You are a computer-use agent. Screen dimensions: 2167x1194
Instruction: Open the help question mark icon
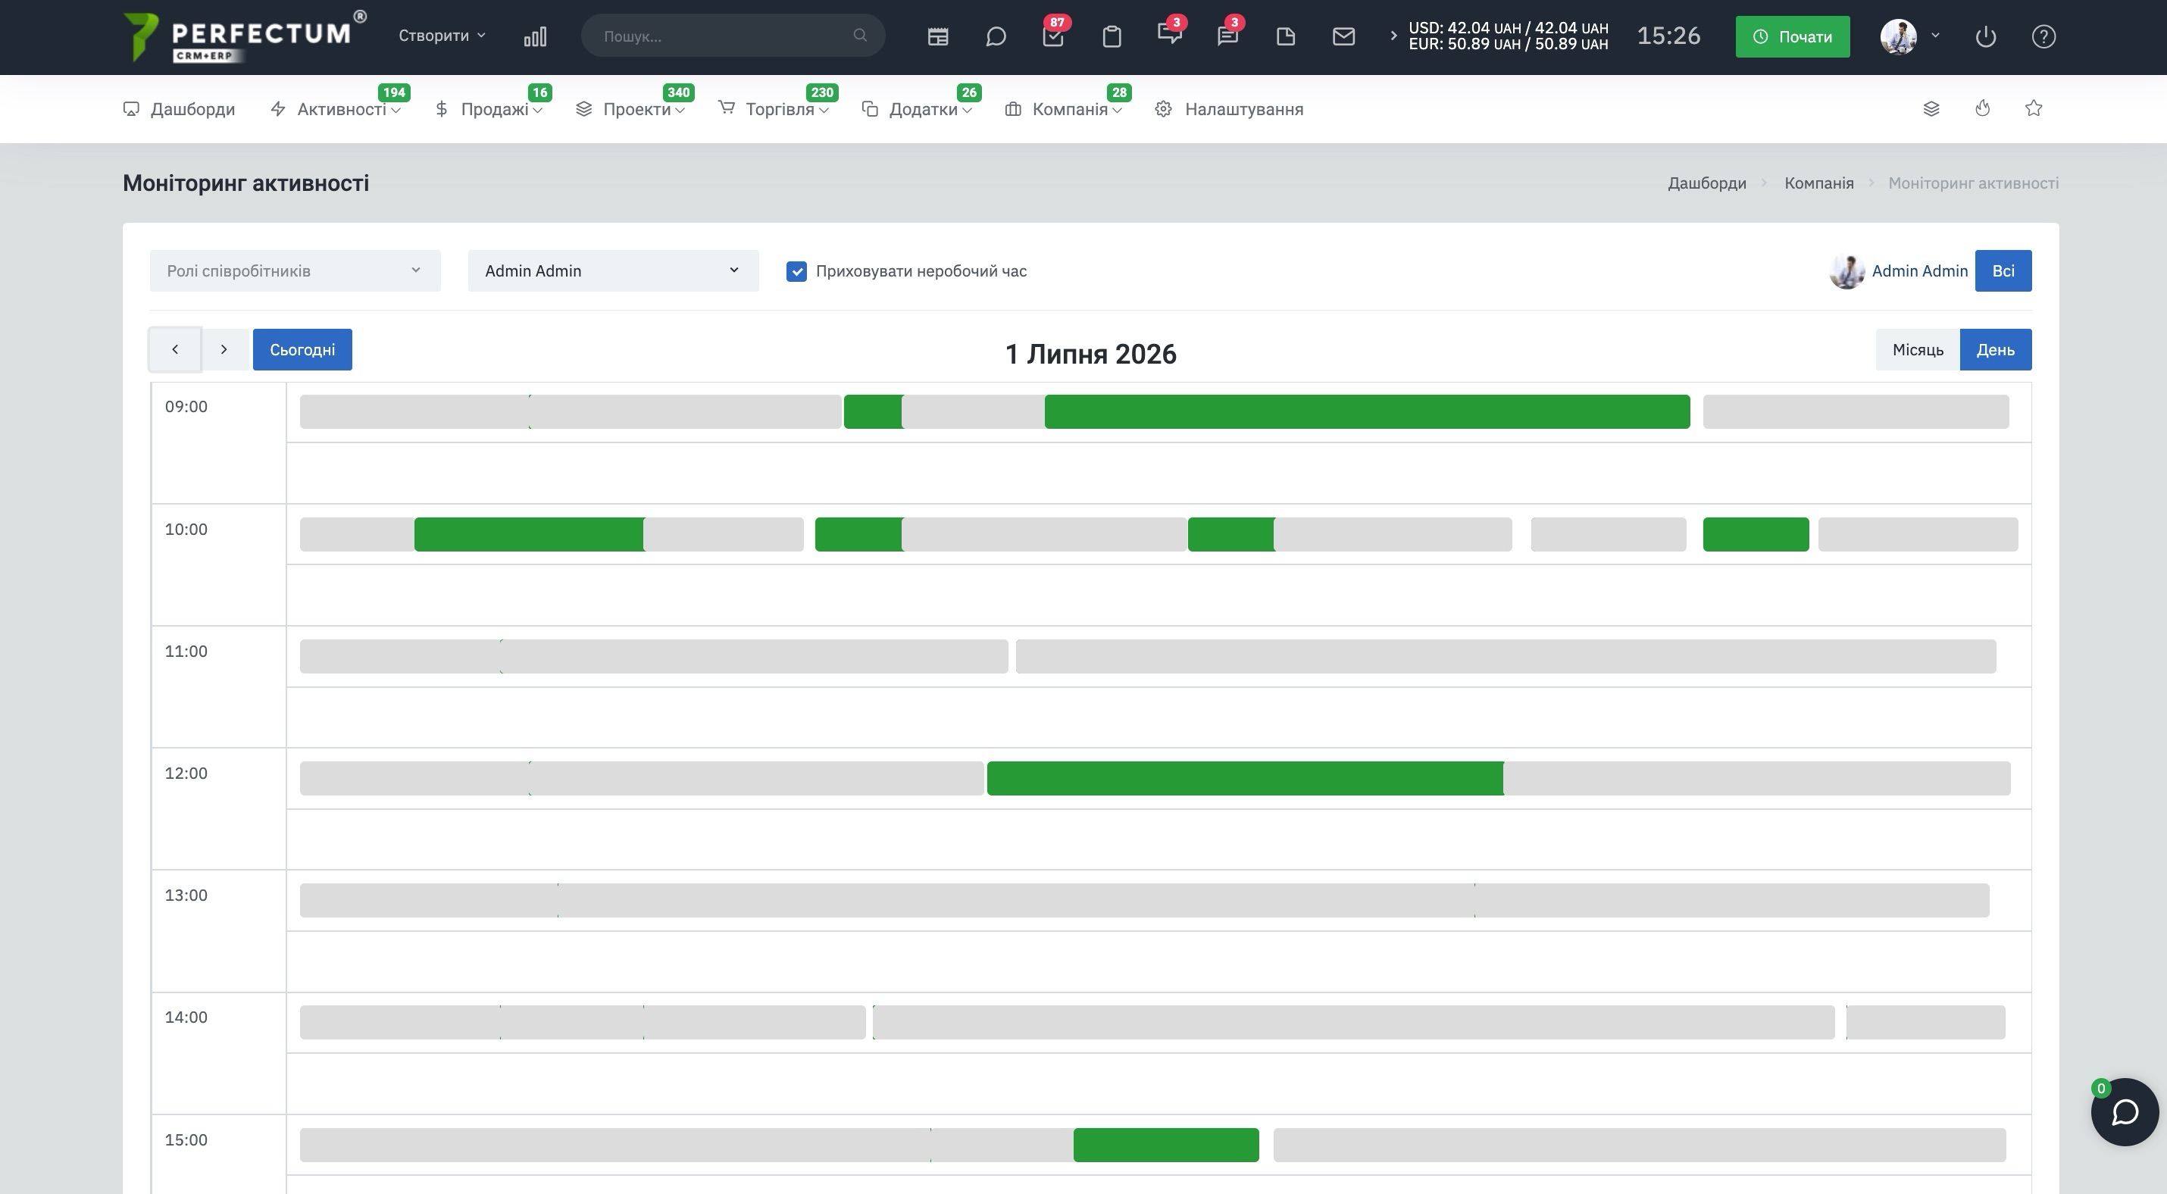pyautogui.click(x=2043, y=36)
